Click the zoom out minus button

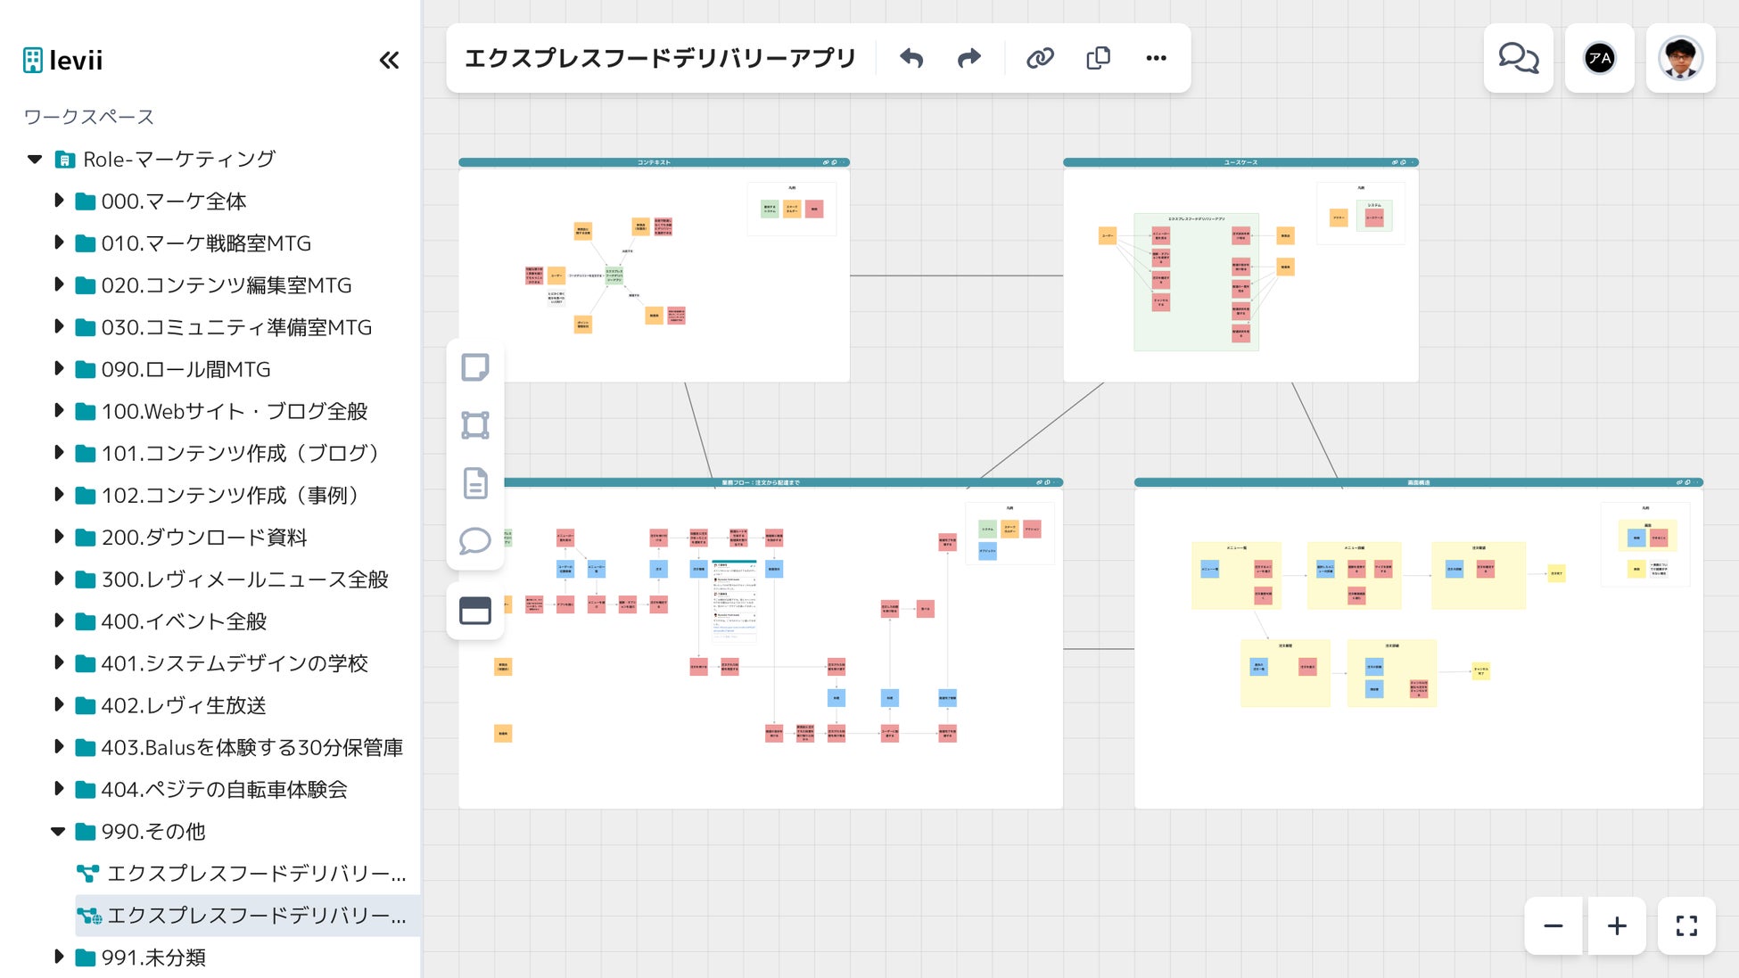pos(1554,926)
